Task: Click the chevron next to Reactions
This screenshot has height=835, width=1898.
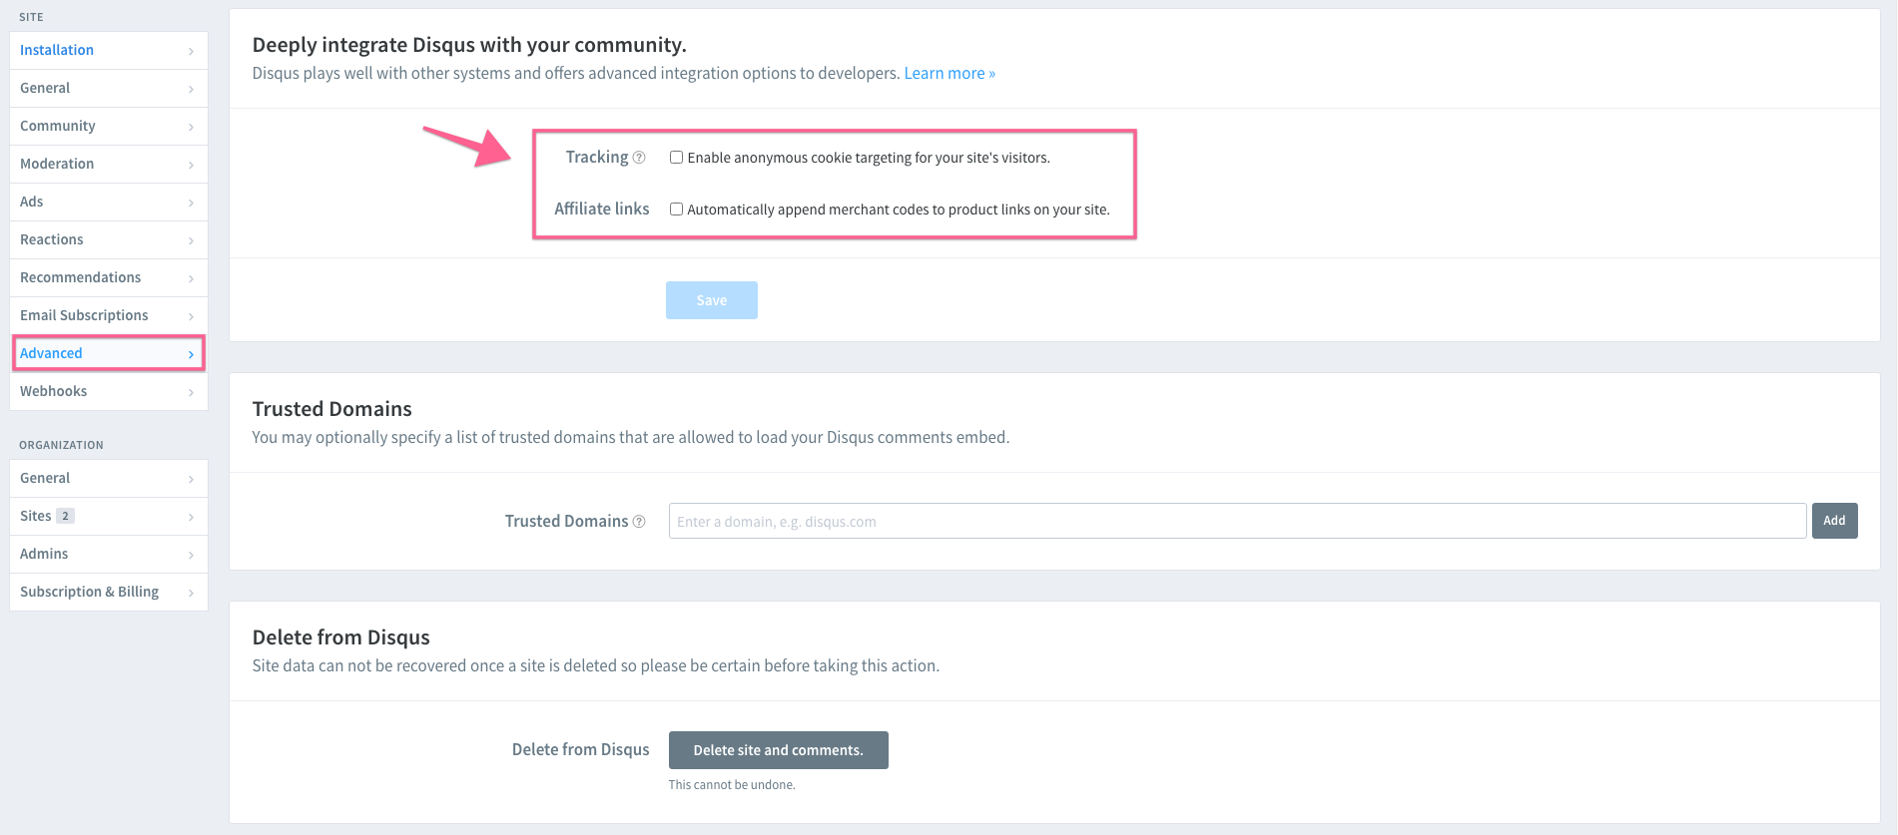Action: point(191,240)
